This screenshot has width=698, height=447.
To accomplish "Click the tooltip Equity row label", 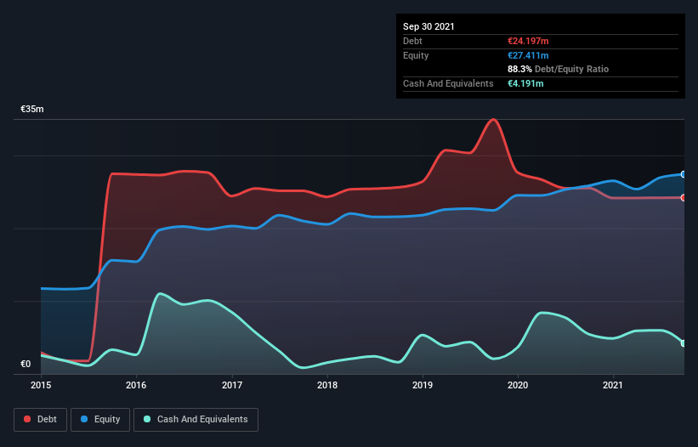I will 416,55.
